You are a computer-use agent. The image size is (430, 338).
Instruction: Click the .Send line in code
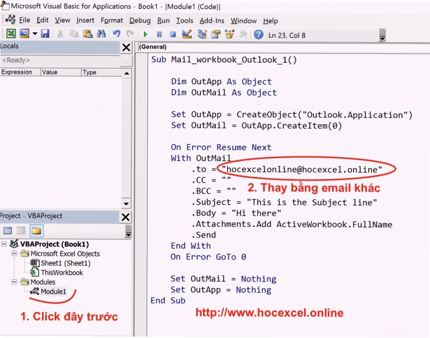(x=204, y=235)
